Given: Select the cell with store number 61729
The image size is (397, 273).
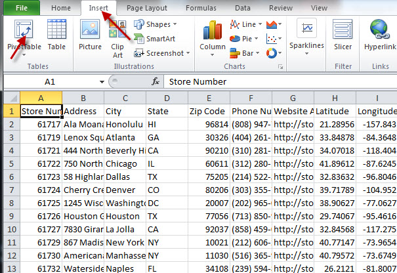Looking at the screenshot, I should point(41,242).
